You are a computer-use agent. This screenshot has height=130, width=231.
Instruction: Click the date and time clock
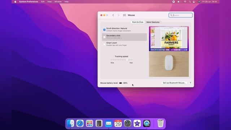click(x=209, y=2)
